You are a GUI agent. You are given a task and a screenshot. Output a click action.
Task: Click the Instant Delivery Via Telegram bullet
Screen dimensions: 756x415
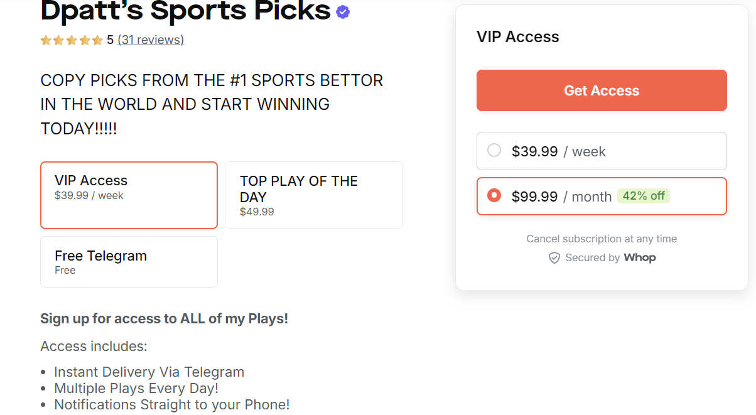(x=149, y=372)
